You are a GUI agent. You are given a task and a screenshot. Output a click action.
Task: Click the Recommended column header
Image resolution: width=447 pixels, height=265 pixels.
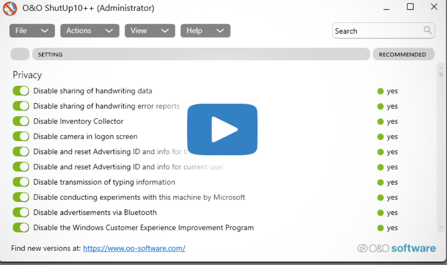point(403,54)
